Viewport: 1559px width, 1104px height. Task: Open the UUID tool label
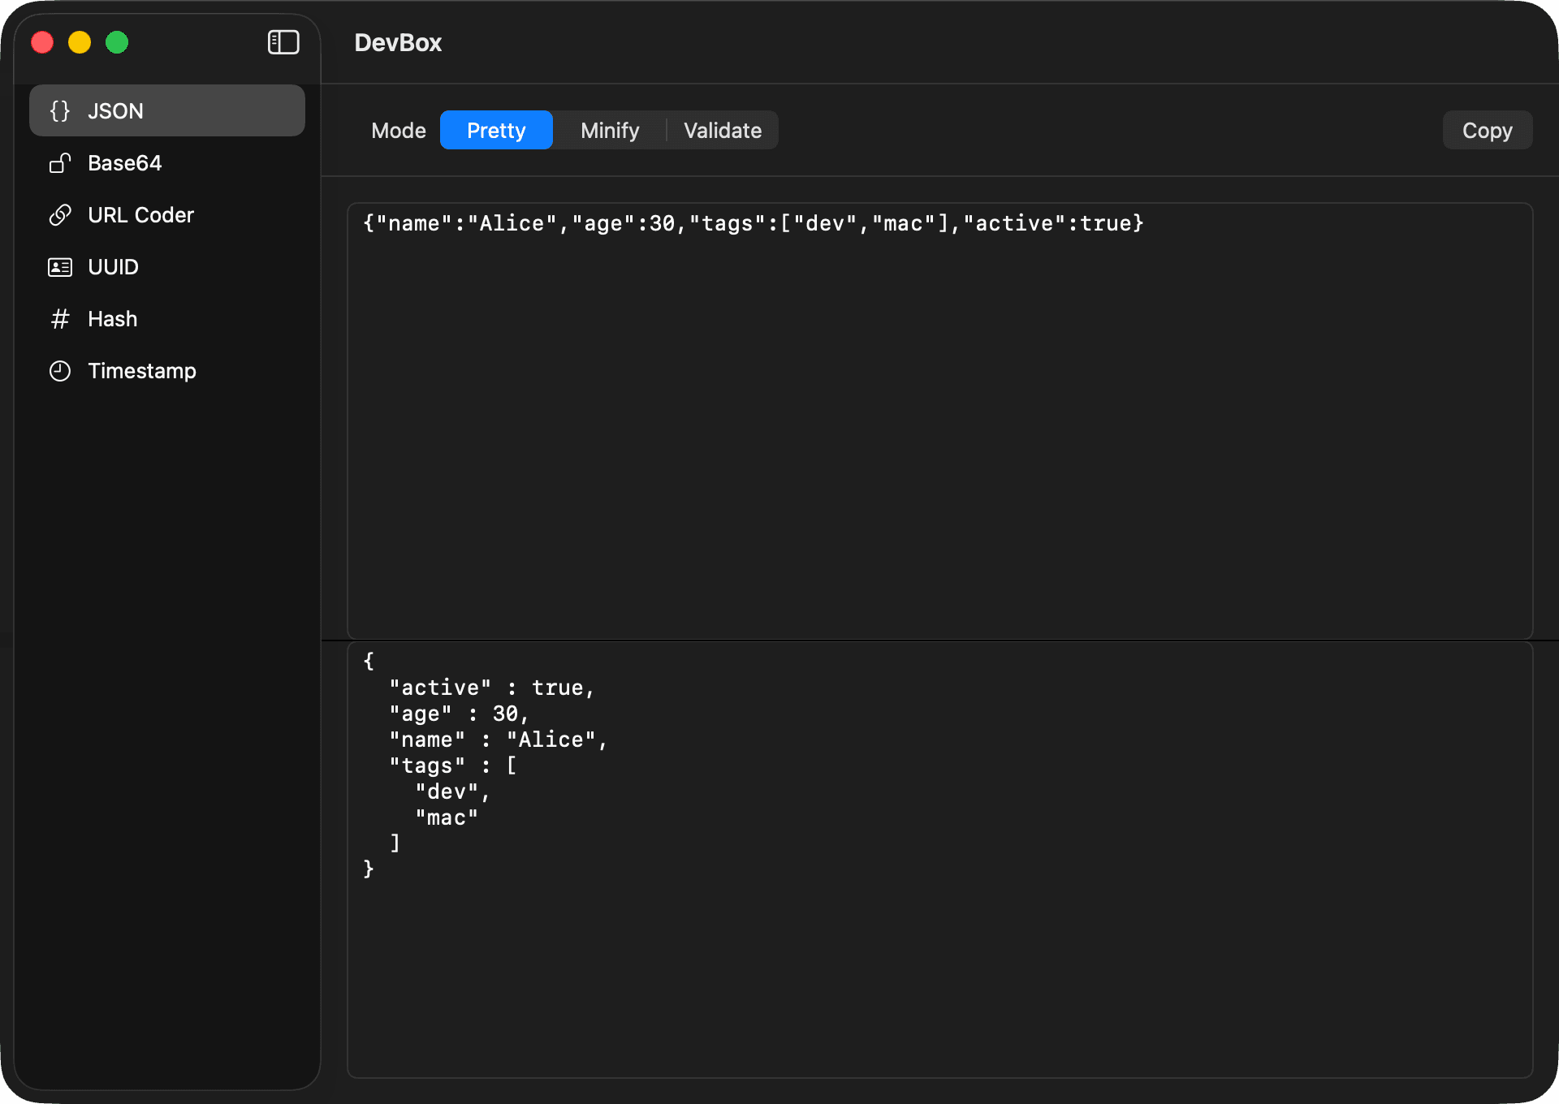113,267
